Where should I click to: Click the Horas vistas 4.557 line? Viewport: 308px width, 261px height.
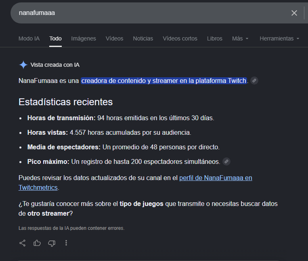tap(109, 132)
